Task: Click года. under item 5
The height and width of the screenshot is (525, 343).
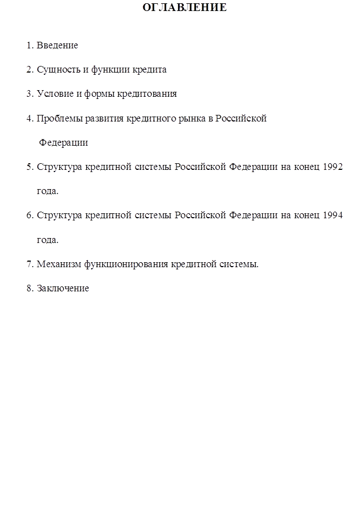Action: (x=47, y=191)
